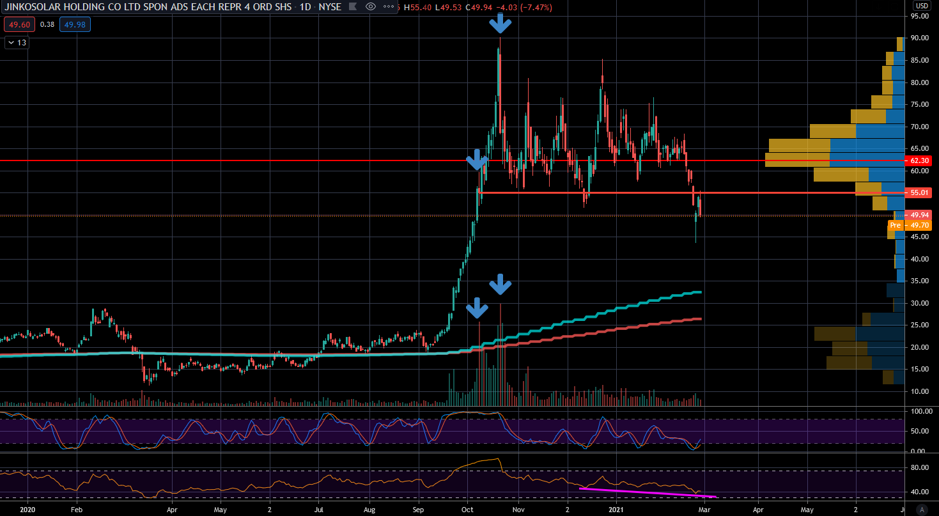The image size is (939, 516).
Task: Click the 49.94 last price label
Action: point(918,215)
